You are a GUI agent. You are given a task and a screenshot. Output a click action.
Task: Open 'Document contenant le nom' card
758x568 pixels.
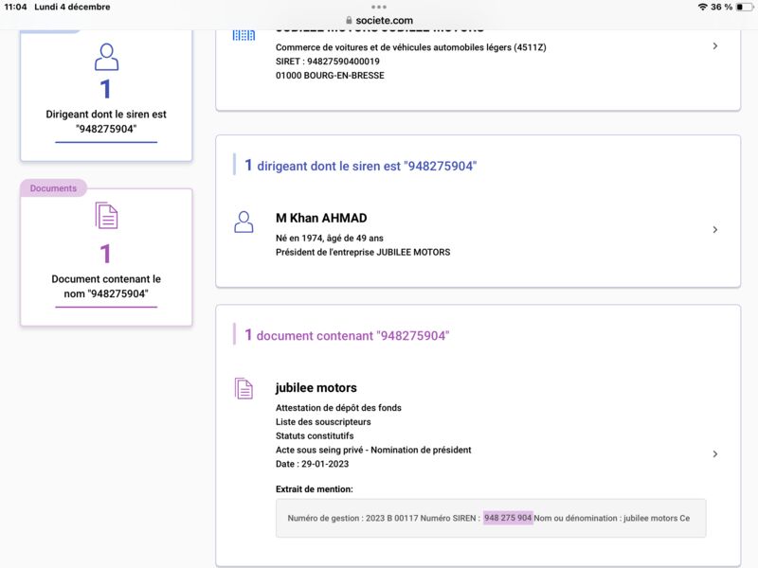[x=106, y=257]
